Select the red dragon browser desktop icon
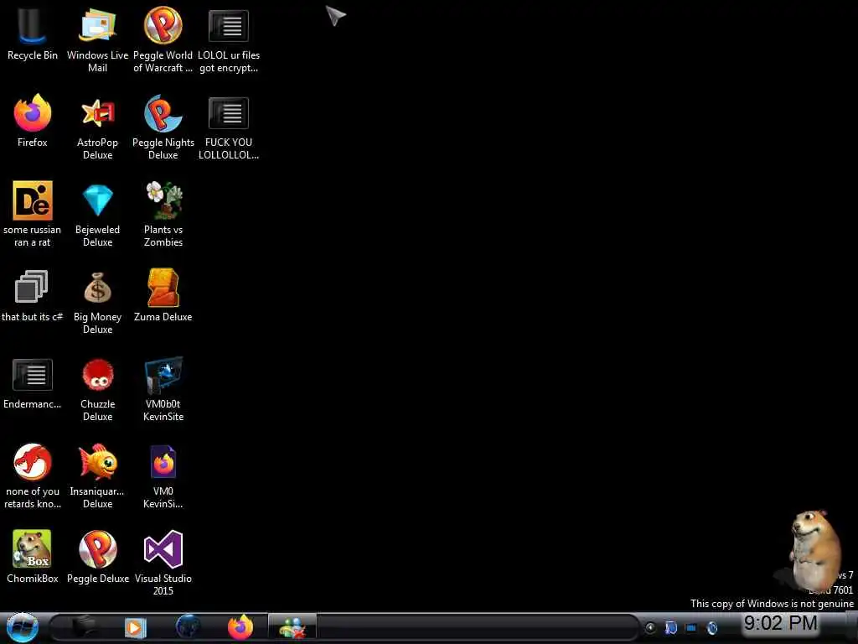Screen dimensions: 858x644 click(x=33, y=462)
